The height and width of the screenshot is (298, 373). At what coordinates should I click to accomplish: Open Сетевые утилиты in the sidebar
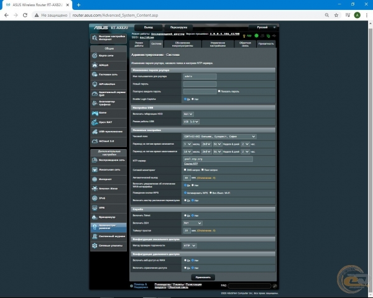click(x=108, y=246)
